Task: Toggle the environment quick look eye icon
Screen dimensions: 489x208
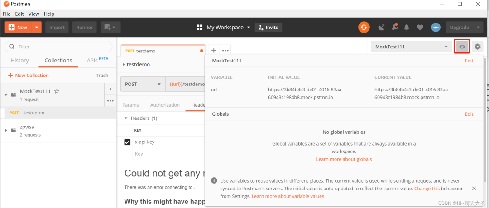Action: click(462, 47)
